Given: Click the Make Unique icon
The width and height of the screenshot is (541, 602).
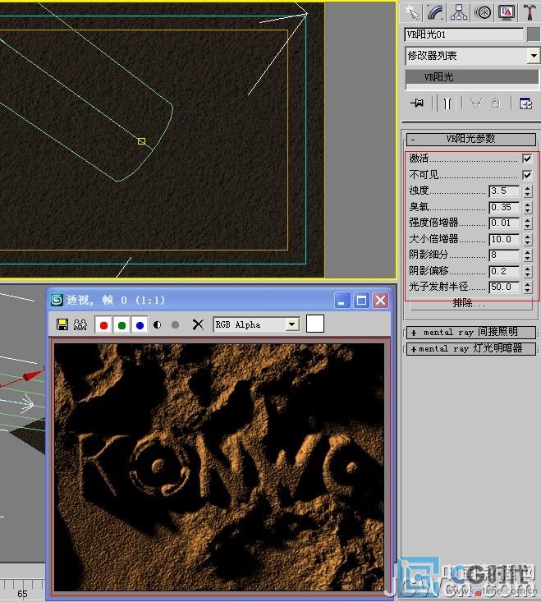Looking at the screenshot, I should (476, 103).
